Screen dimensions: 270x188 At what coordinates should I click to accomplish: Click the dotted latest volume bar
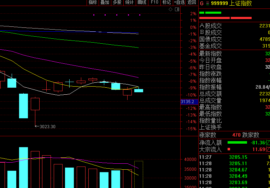point(138,174)
